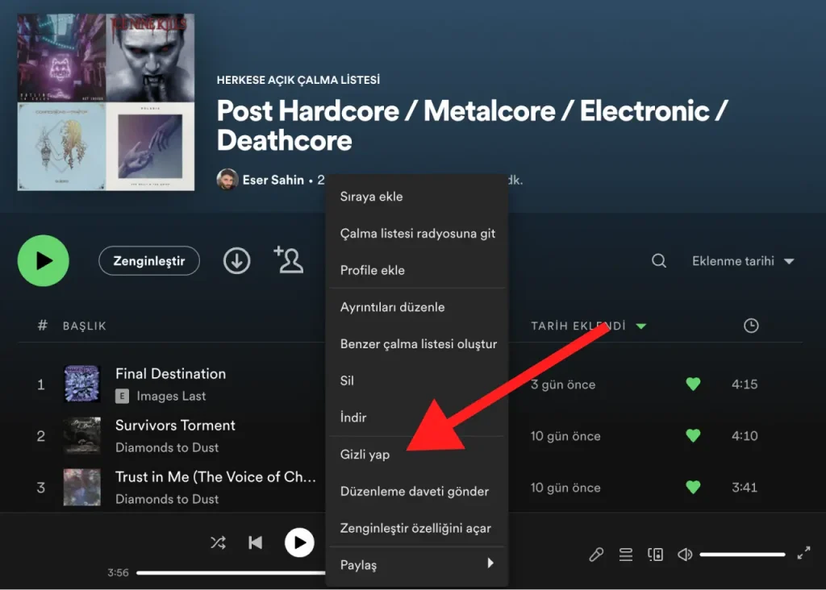Click the Trust in Me album thumbnail
The image size is (826, 590).
81,487
